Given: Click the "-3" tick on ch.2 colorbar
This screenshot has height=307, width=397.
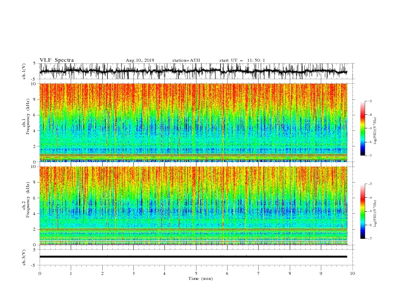Looking at the screenshot, I should [370, 184].
